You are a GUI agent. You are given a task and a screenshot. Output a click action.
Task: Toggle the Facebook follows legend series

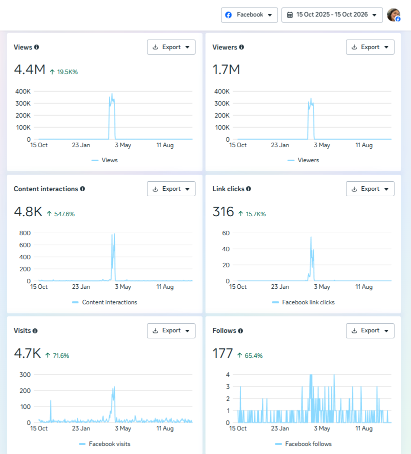coord(303,444)
